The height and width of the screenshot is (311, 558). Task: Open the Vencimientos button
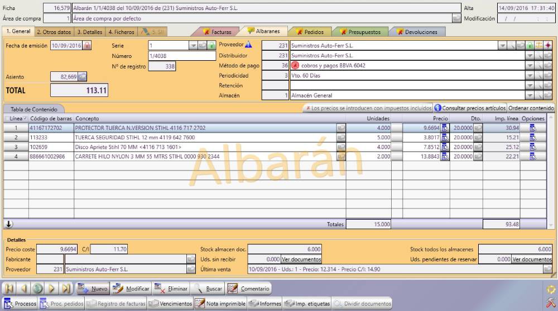171,304
